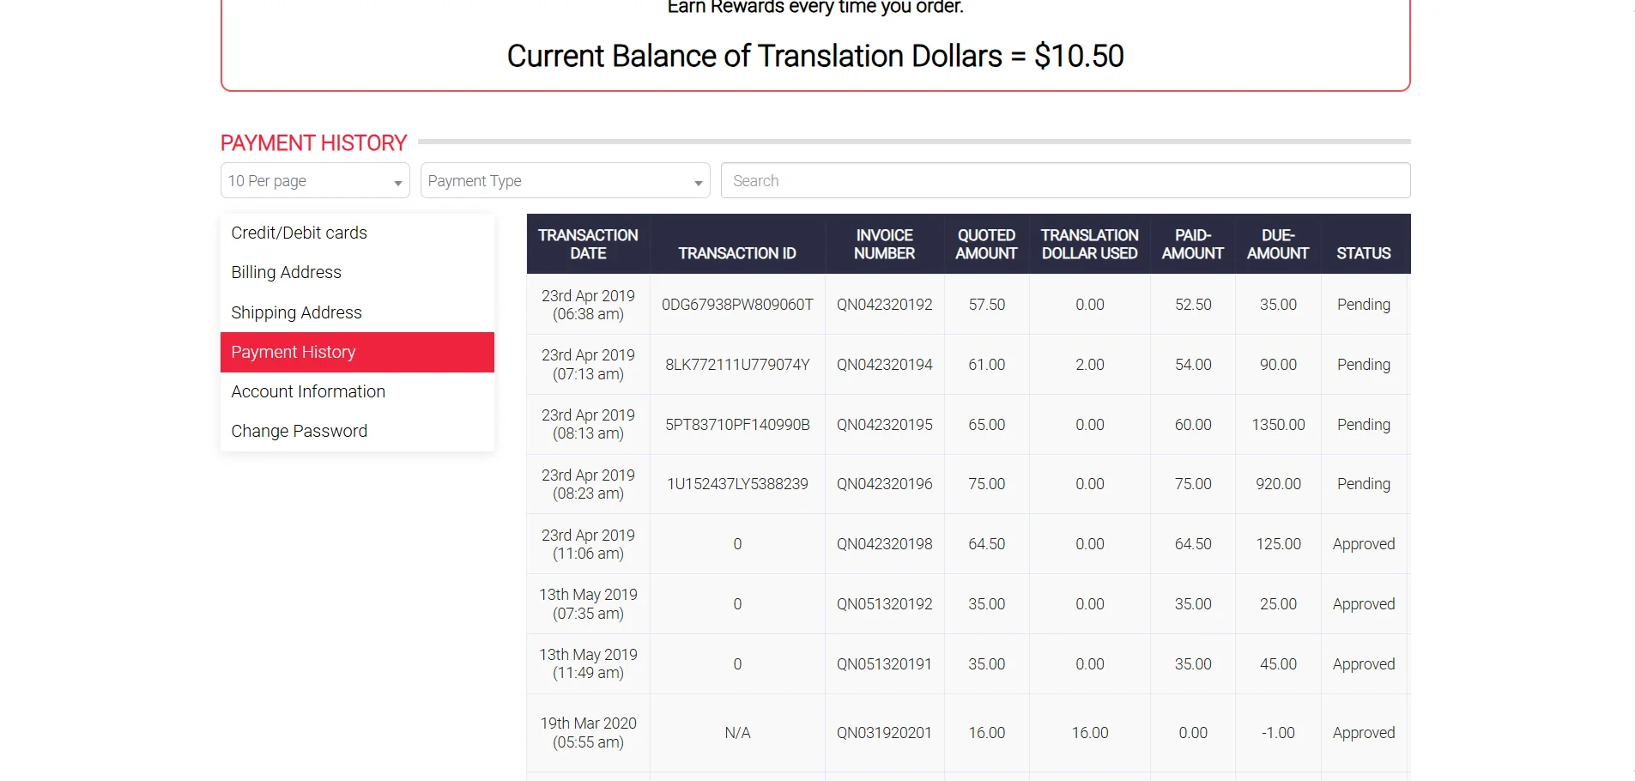Open Account Information page

point(308,391)
